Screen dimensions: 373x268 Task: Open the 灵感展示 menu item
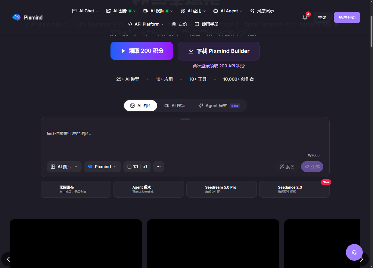(262, 11)
